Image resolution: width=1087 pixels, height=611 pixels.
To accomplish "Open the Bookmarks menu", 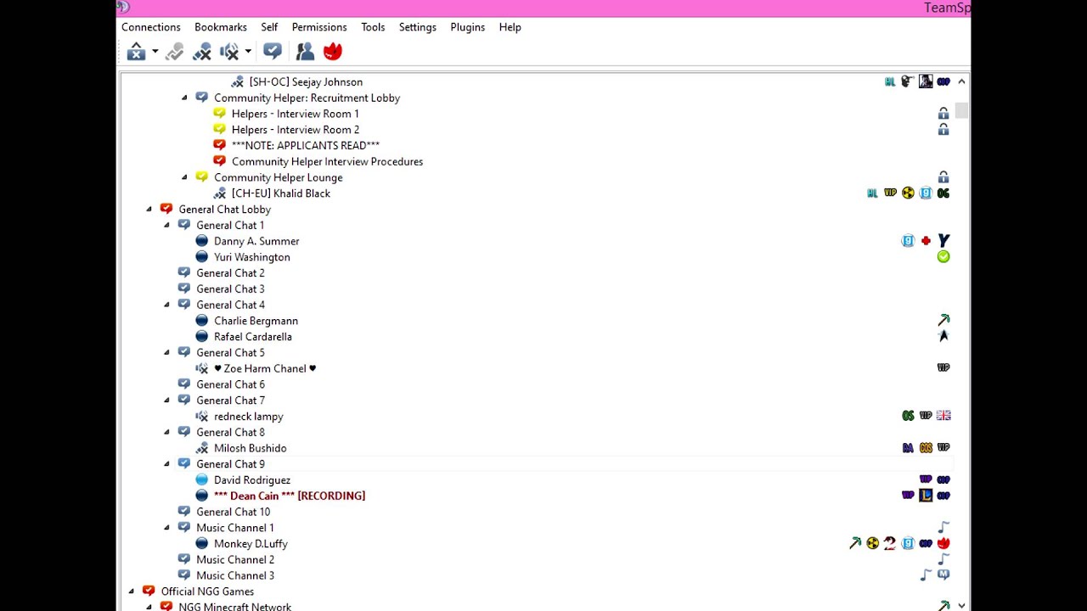I will pyautogui.click(x=221, y=27).
